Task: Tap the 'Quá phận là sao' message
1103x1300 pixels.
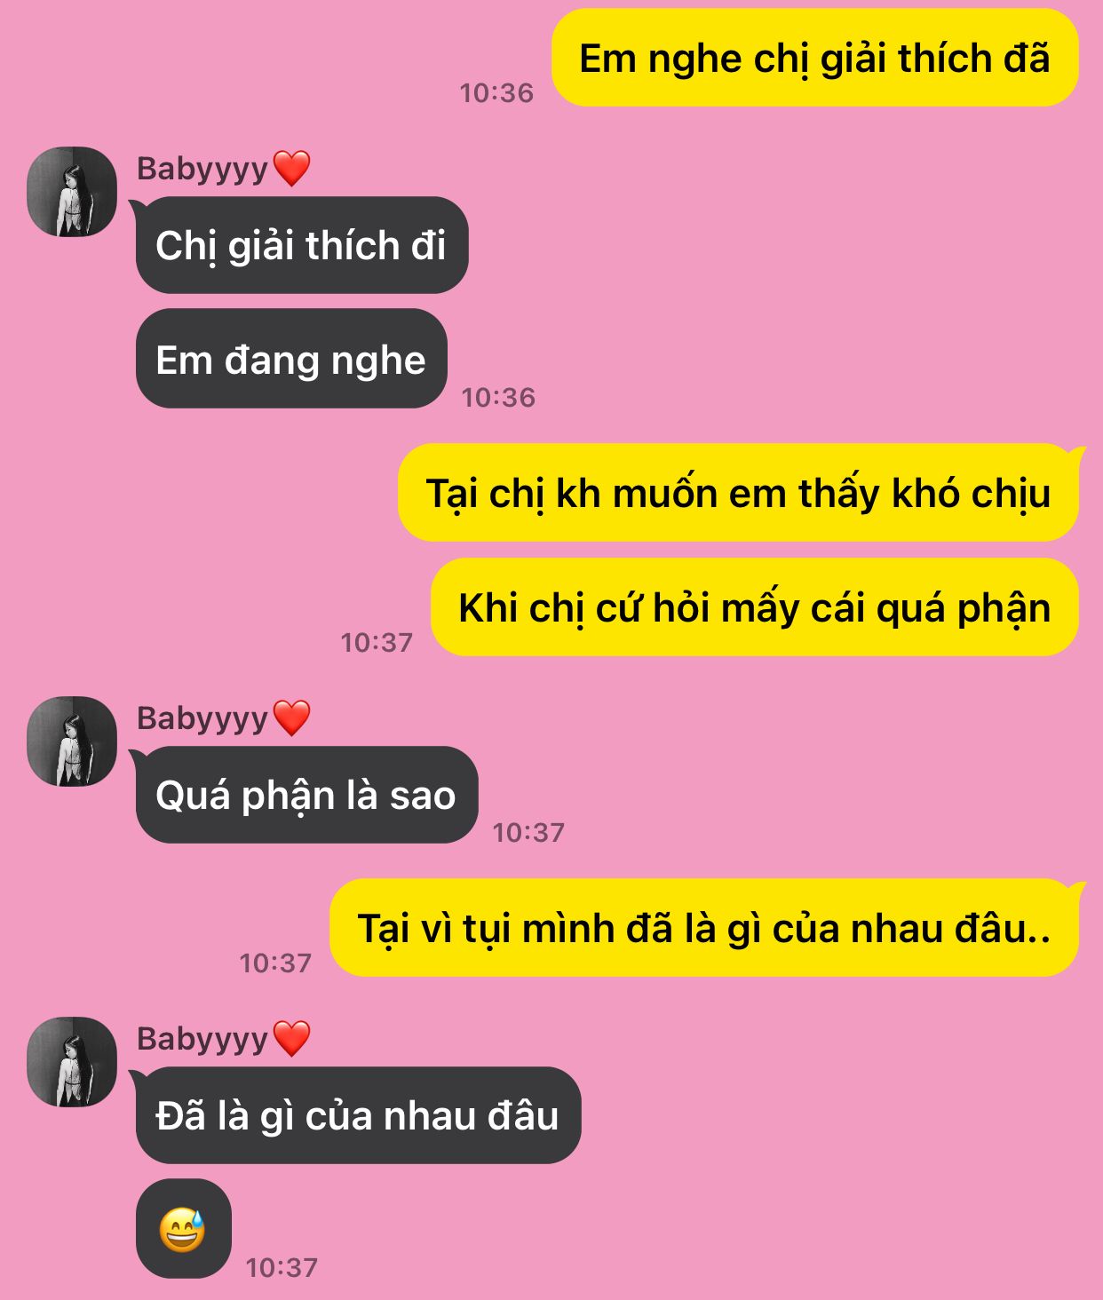Action: point(306,795)
